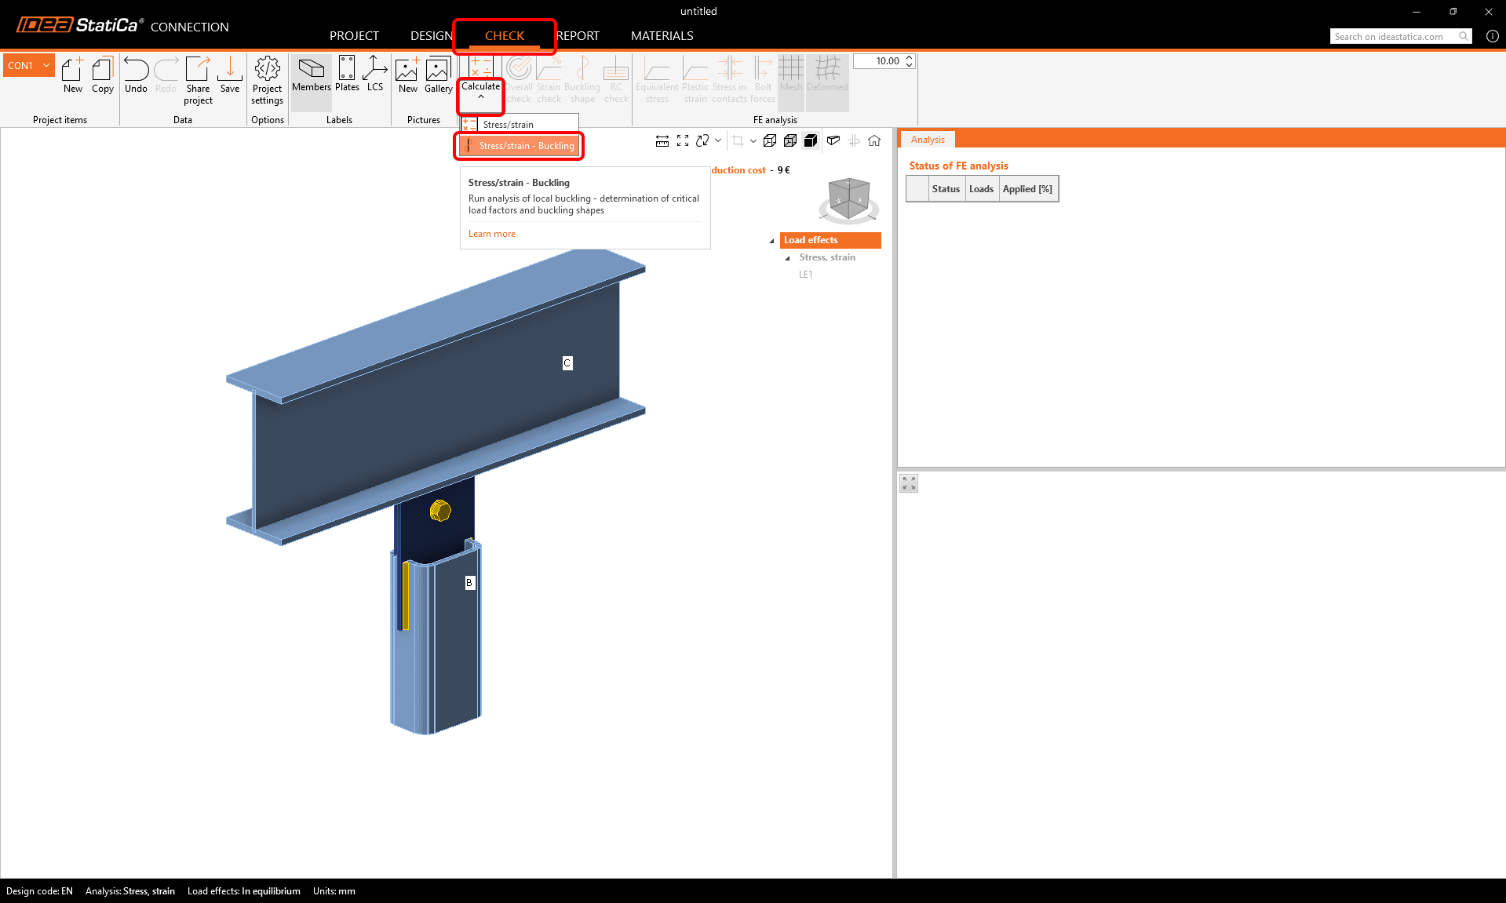Collapse the Load effects tree node

(771, 241)
